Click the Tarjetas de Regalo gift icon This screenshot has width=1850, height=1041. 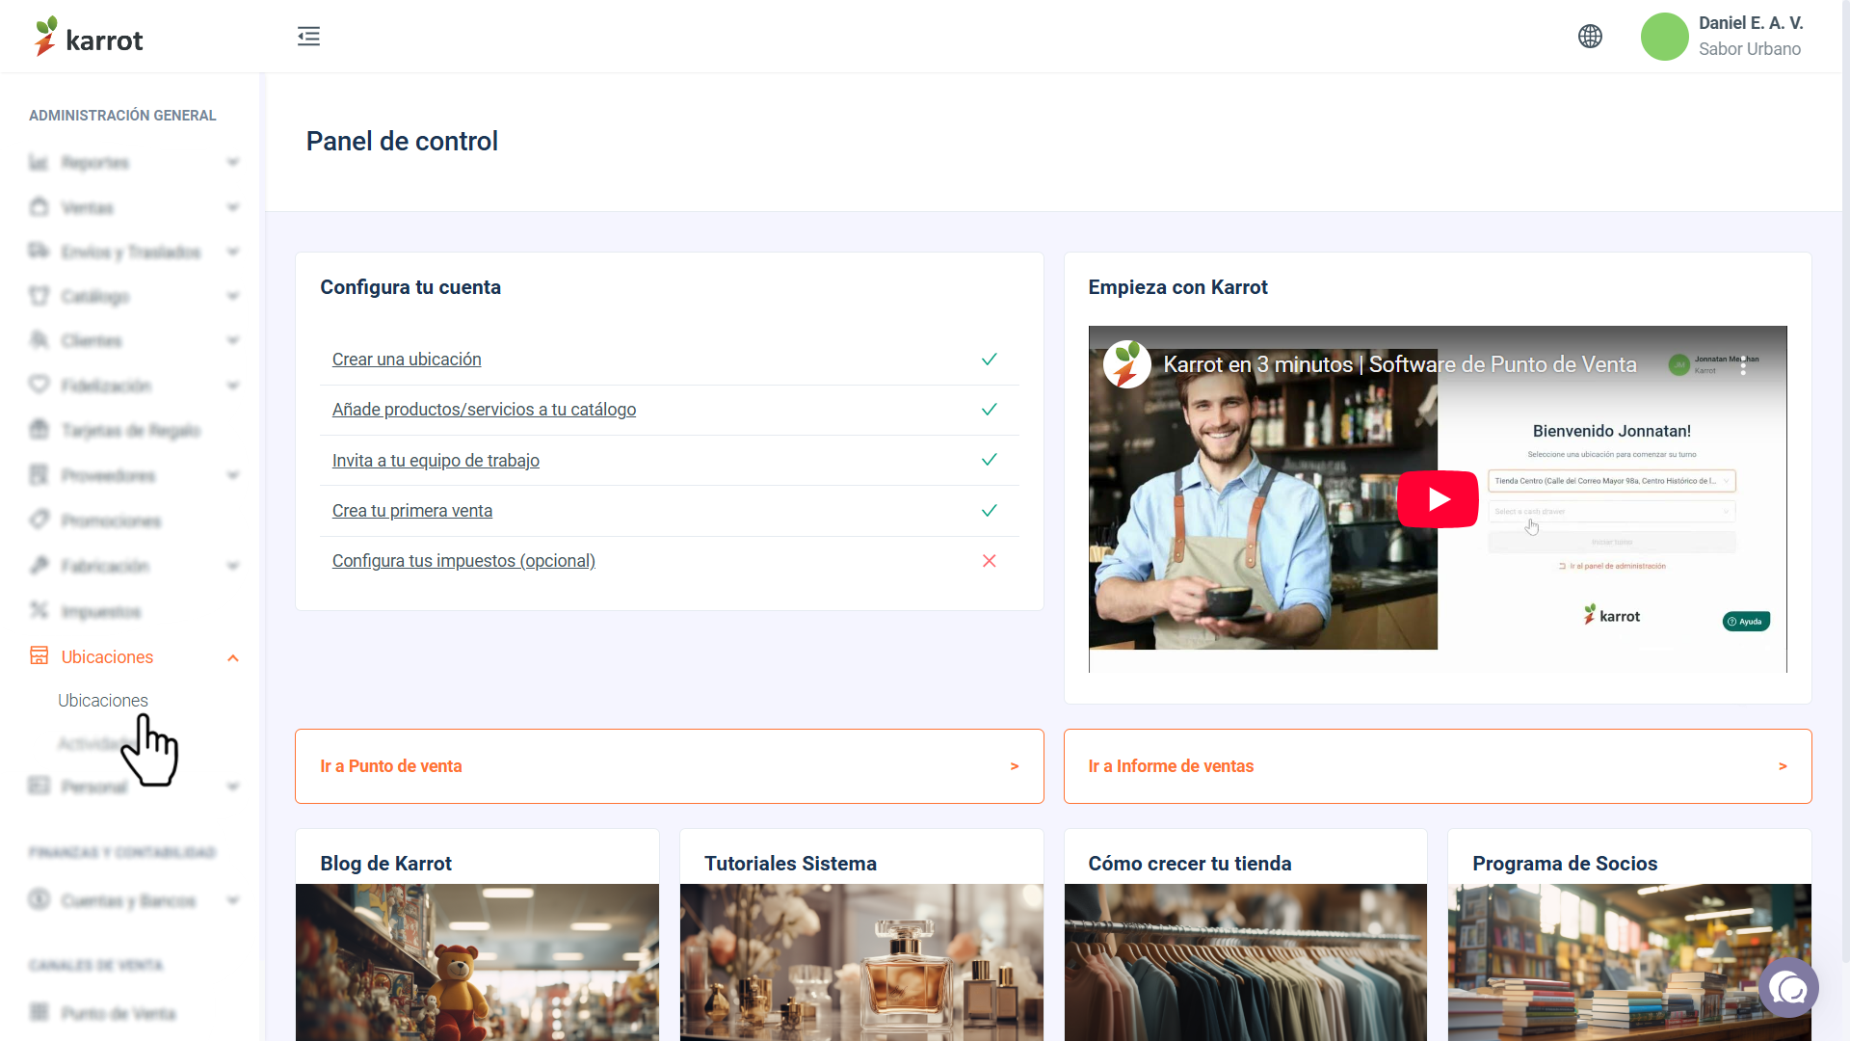click(x=39, y=430)
